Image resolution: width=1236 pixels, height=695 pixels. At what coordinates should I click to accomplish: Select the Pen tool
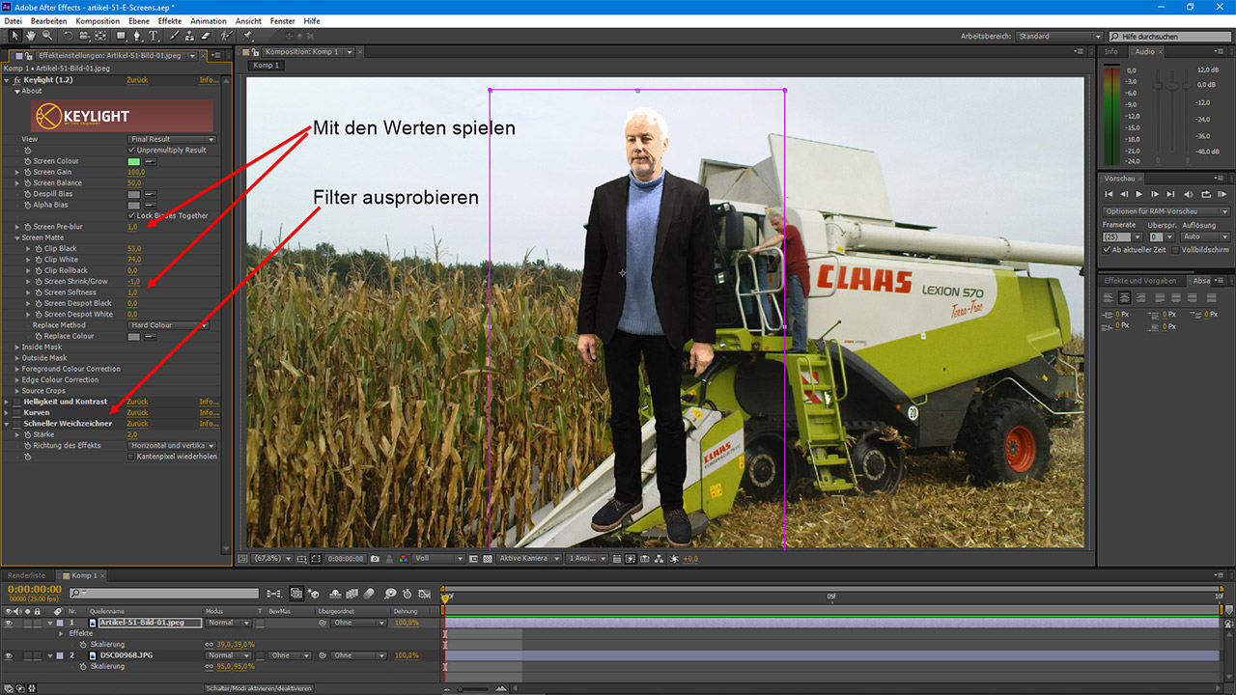pyautogui.click(x=137, y=35)
